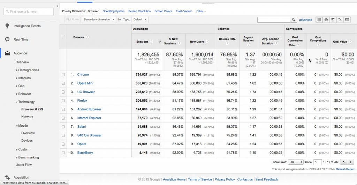Check the Safari row checkbox

(x=63, y=127)
